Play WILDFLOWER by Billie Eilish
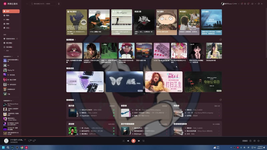267x150 pixels. tap(90, 110)
